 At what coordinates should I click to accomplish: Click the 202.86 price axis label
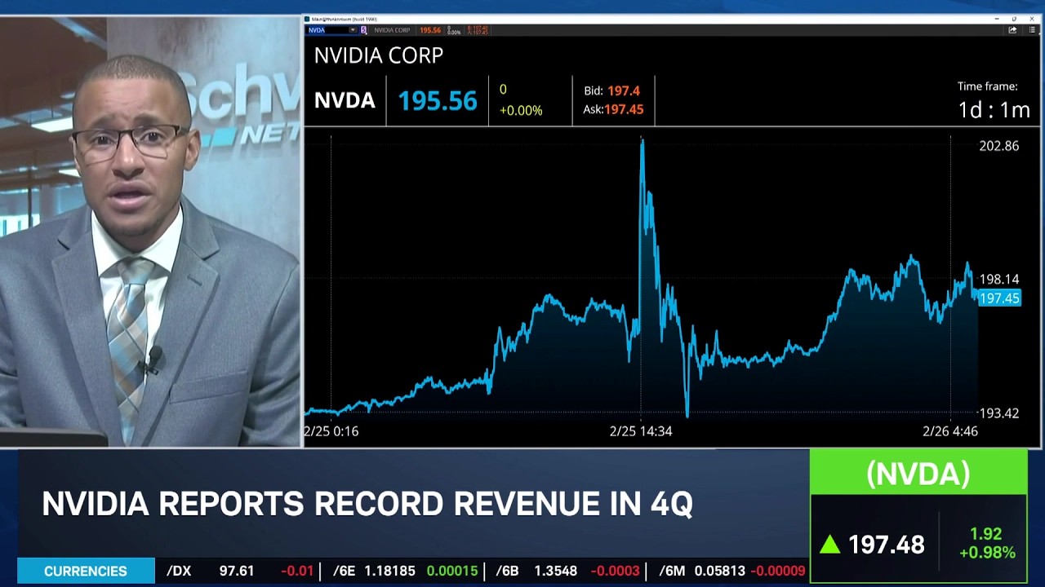click(x=999, y=146)
